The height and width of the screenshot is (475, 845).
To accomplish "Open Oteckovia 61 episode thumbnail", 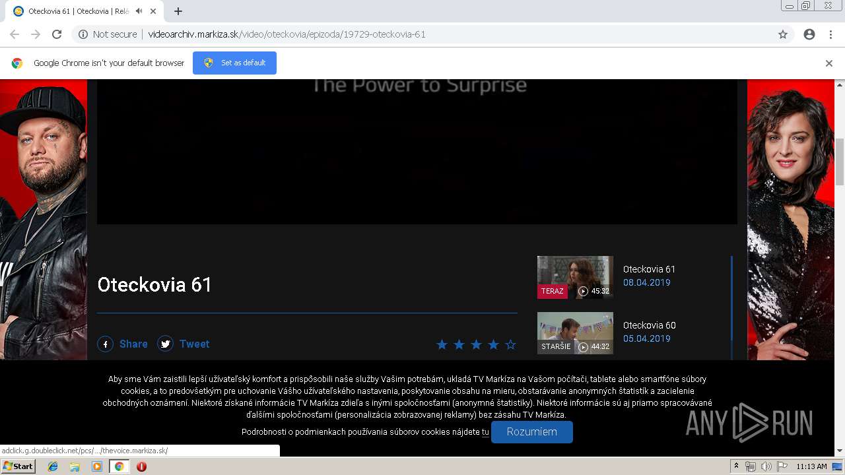I will coord(575,277).
